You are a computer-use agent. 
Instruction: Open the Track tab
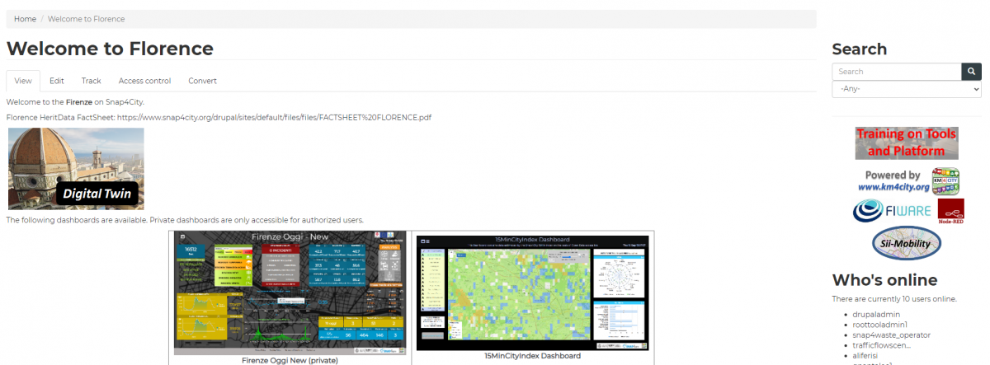(x=91, y=81)
